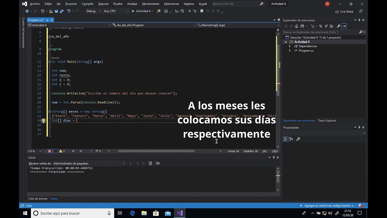Open Visual Studio from the Windows taskbar
387x218 pixels.
tap(180, 213)
